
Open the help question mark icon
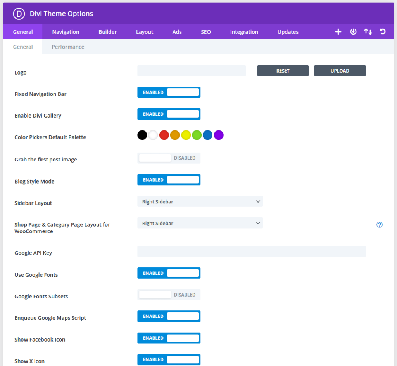coord(379,225)
